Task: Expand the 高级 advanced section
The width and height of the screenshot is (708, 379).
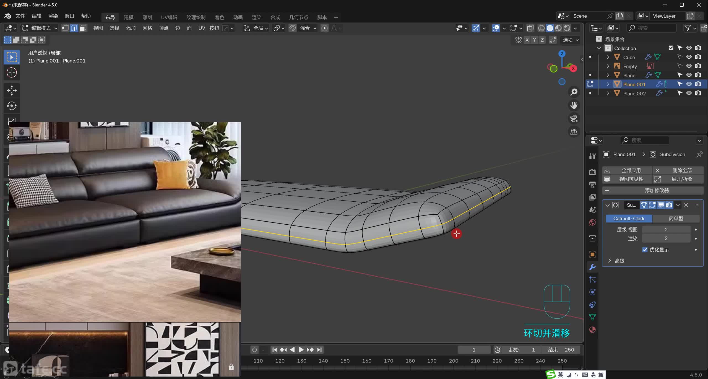Action: tap(610, 261)
